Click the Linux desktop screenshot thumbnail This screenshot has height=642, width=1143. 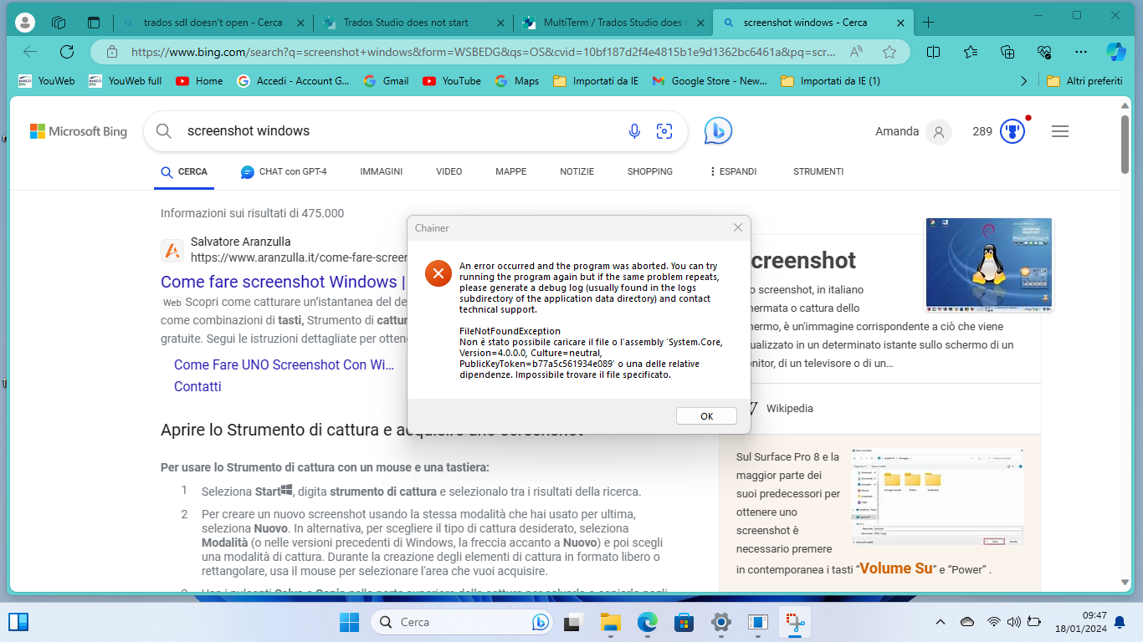989,263
